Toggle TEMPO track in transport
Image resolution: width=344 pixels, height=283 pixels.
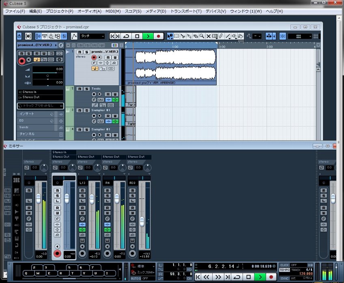[284, 270]
